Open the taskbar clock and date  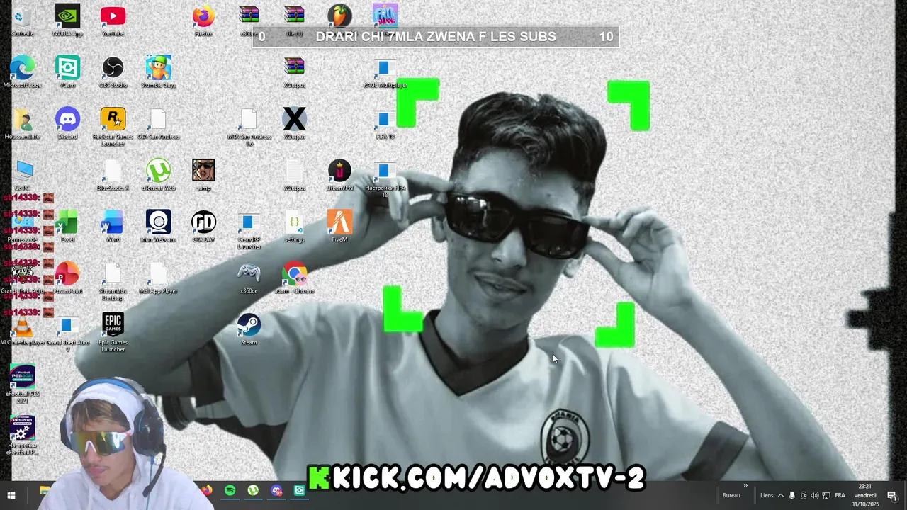pos(865,496)
